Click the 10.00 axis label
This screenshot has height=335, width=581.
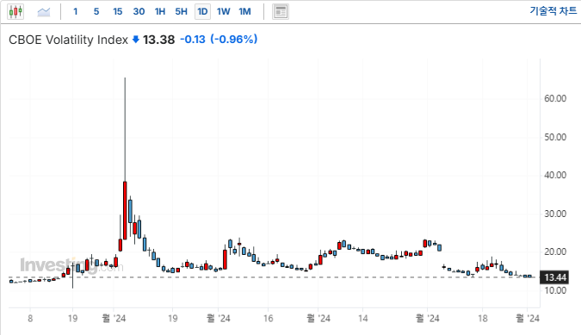click(555, 290)
